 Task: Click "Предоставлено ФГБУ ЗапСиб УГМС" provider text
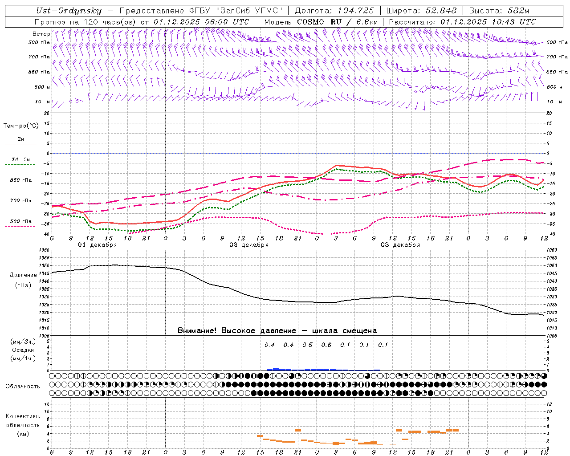(x=201, y=11)
